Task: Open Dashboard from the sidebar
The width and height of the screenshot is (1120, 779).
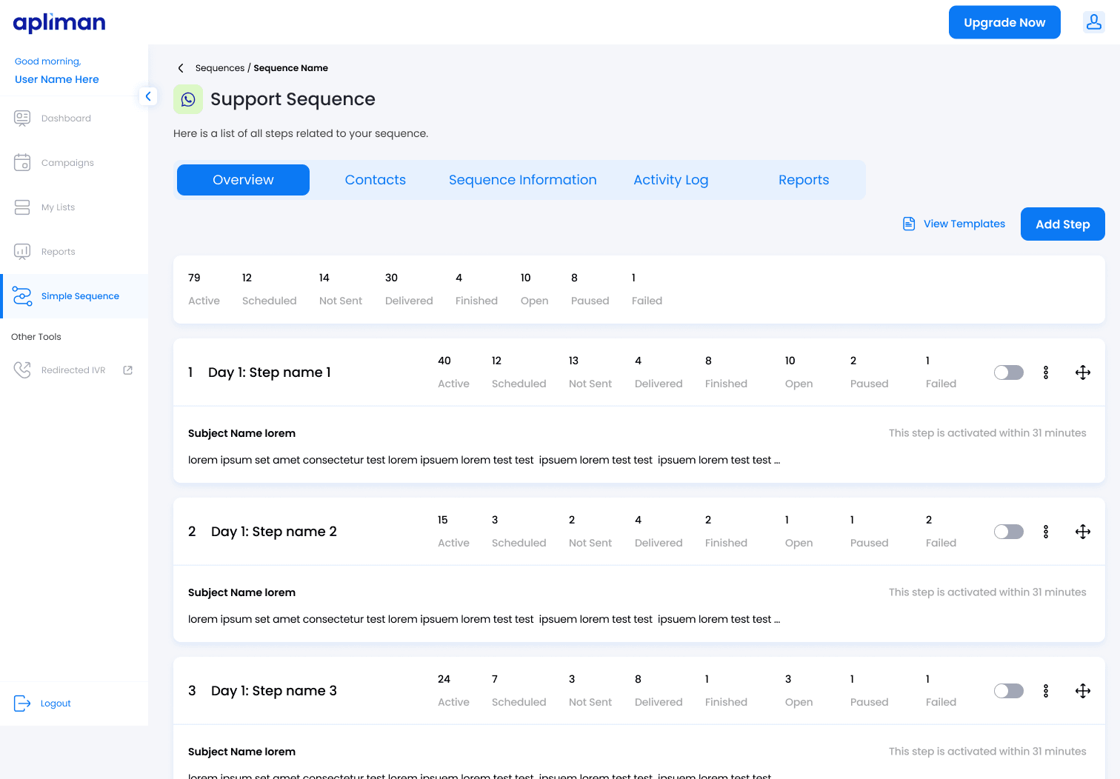Action: [74, 118]
